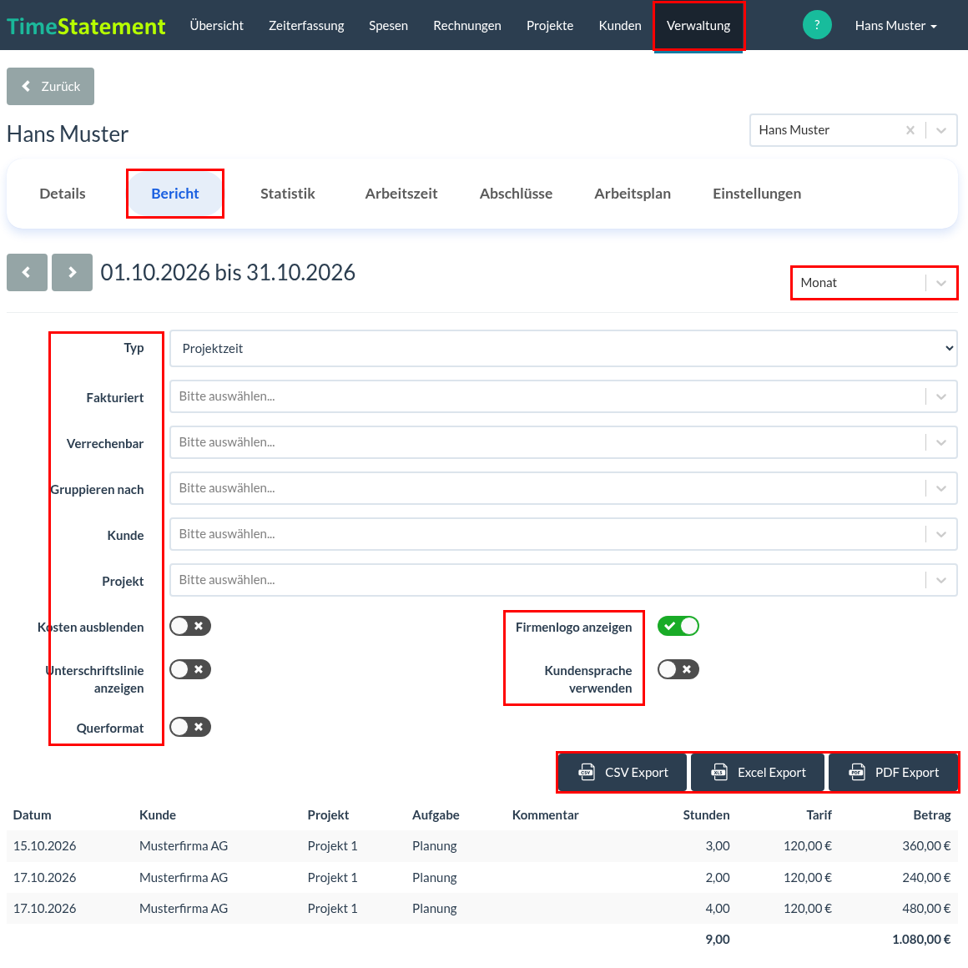Click the Zurück back button
The width and height of the screenshot is (968, 968).
(x=51, y=87)
